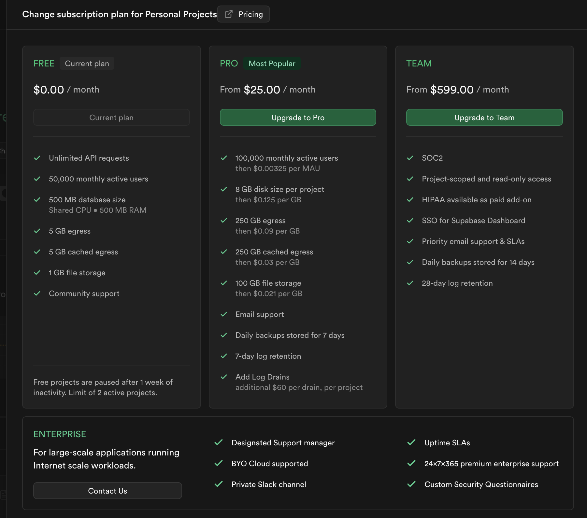Open the Pricing page link
Screen dimensions: 587x518
250,14
